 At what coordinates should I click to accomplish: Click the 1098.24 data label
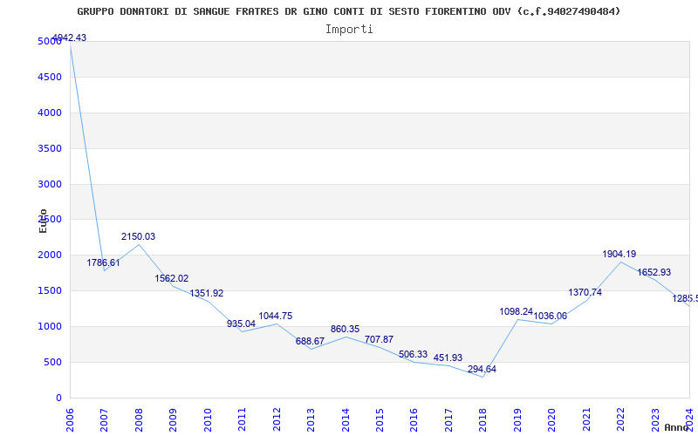[x=517, y=311]
